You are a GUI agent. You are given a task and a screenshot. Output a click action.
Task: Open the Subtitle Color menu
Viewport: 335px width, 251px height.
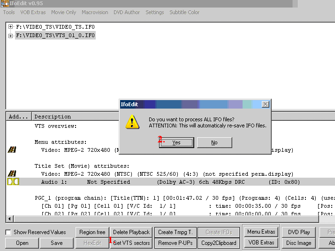pyautogui.click(x=184, y=12)
